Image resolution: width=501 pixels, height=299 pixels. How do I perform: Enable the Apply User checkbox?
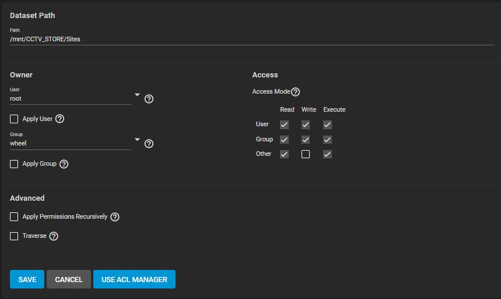[x=14, y=119]
